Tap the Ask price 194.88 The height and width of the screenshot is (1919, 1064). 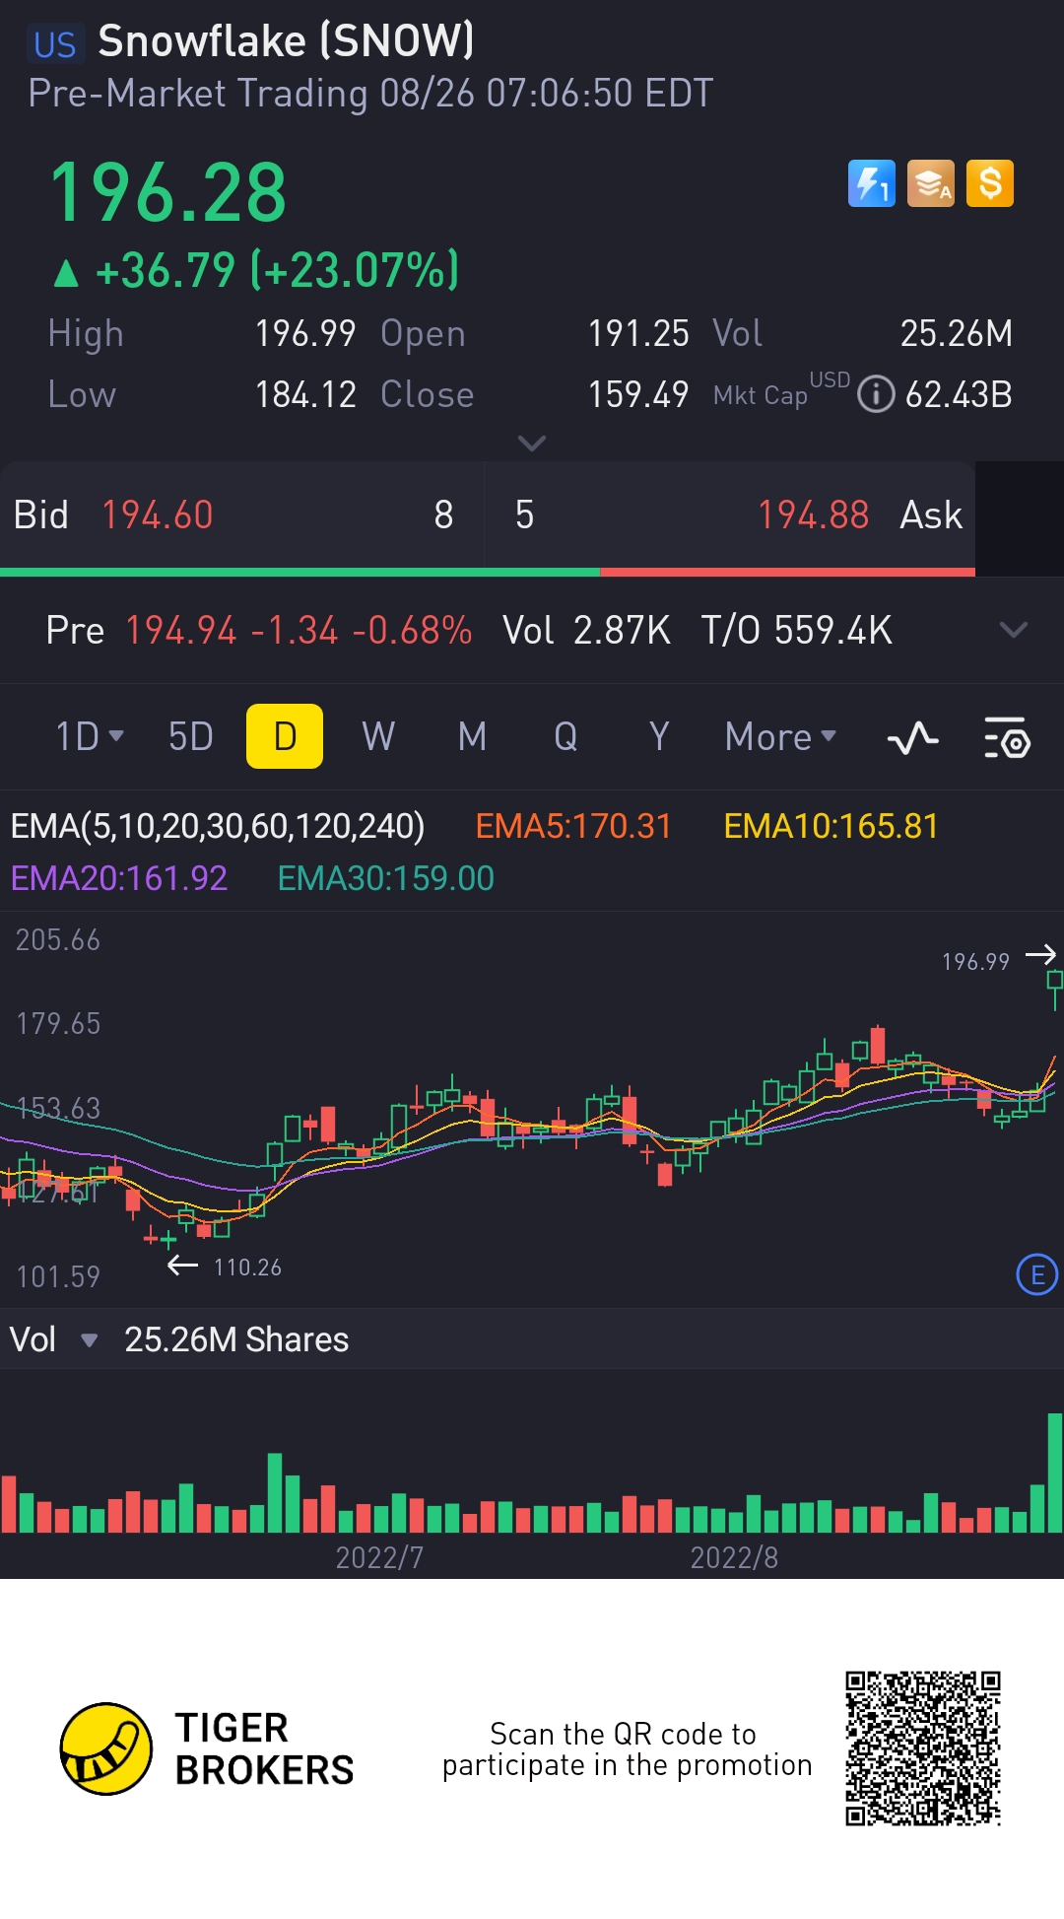tap(814, 514)
